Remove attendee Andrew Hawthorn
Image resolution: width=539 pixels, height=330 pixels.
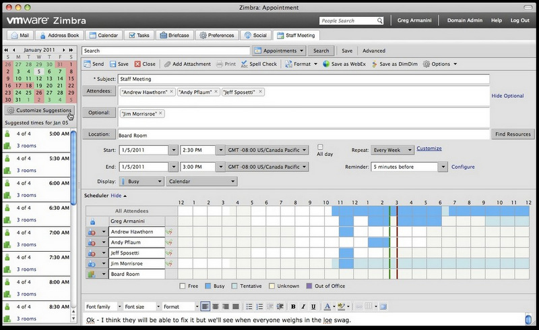pyautogui.click(x=171, y=92)
